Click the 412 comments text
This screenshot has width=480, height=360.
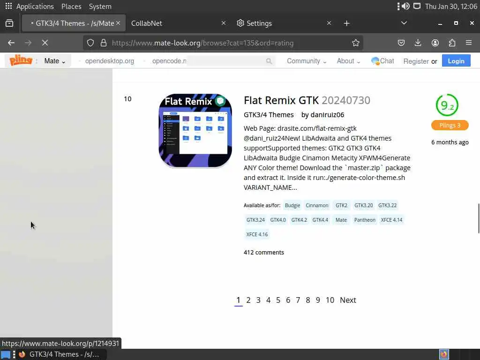(263, 253)
